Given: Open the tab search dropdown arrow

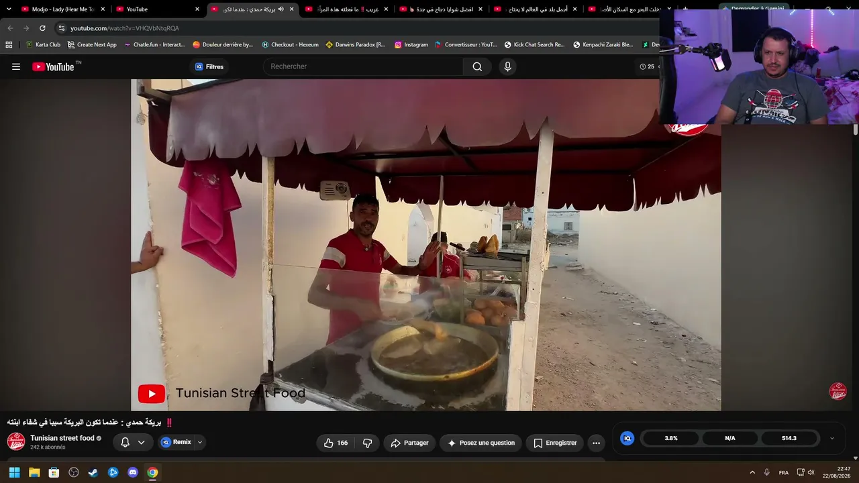Looking at the screenshot, I should (x=9, y=9).
